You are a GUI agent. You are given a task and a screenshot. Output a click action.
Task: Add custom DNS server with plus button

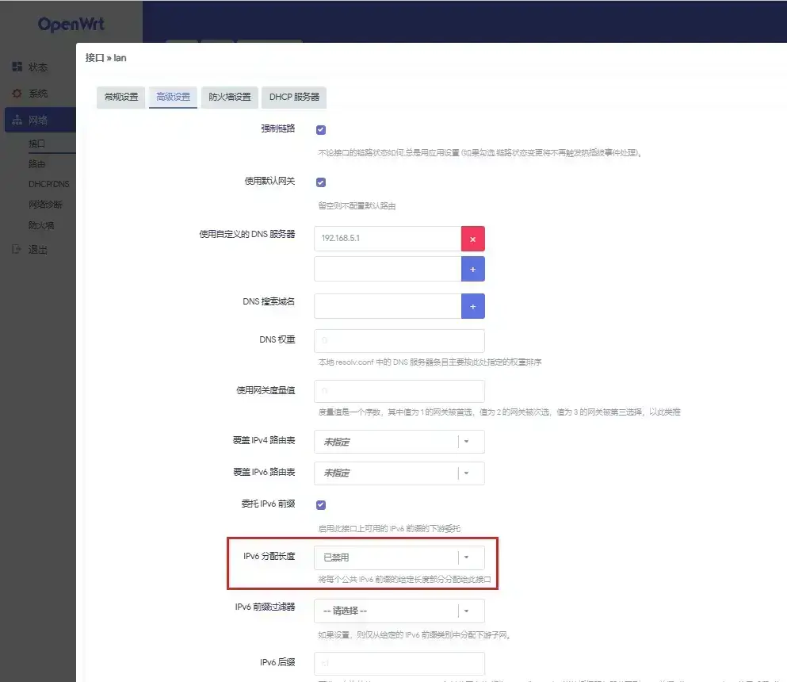[x=472, y=269]
